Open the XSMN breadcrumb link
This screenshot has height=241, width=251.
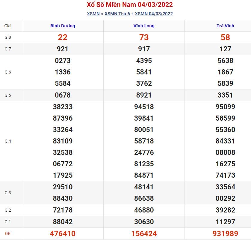[x=93, y=14]
